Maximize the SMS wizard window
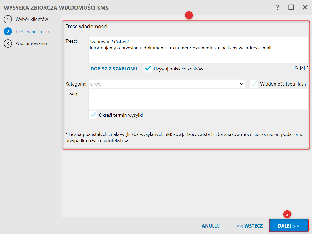 coord(291,7)
